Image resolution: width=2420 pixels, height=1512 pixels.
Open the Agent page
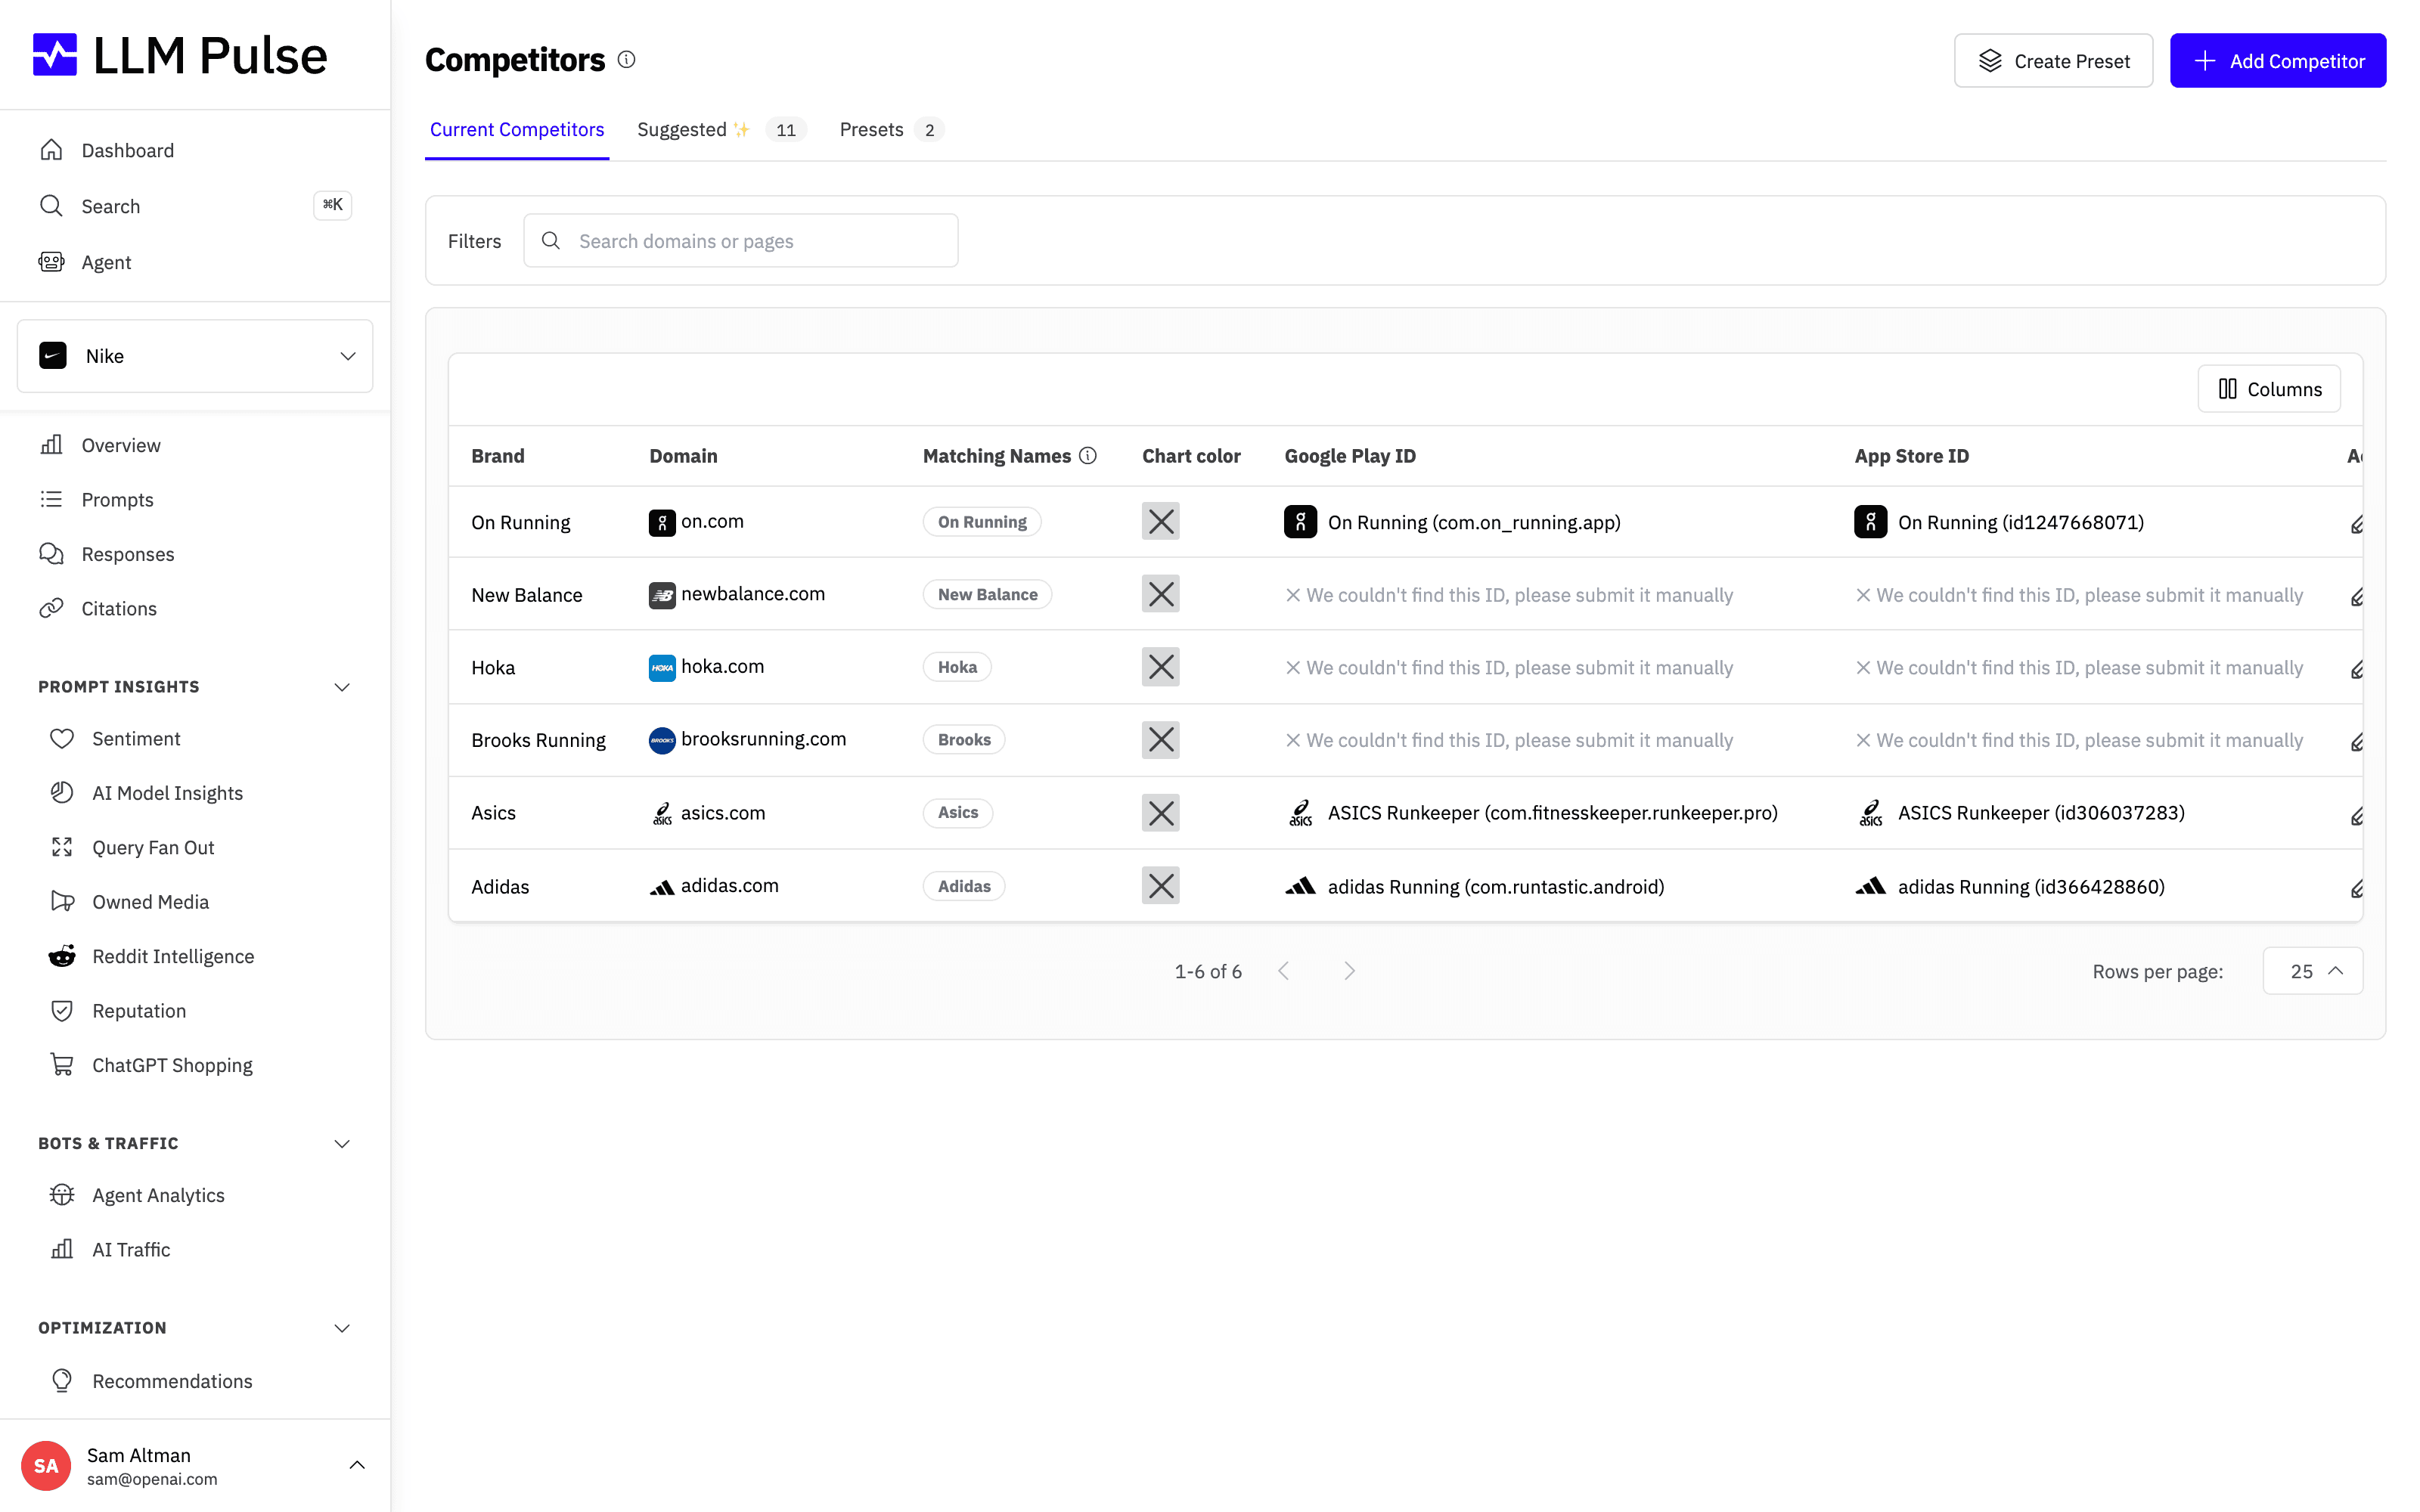coord(106,262)
